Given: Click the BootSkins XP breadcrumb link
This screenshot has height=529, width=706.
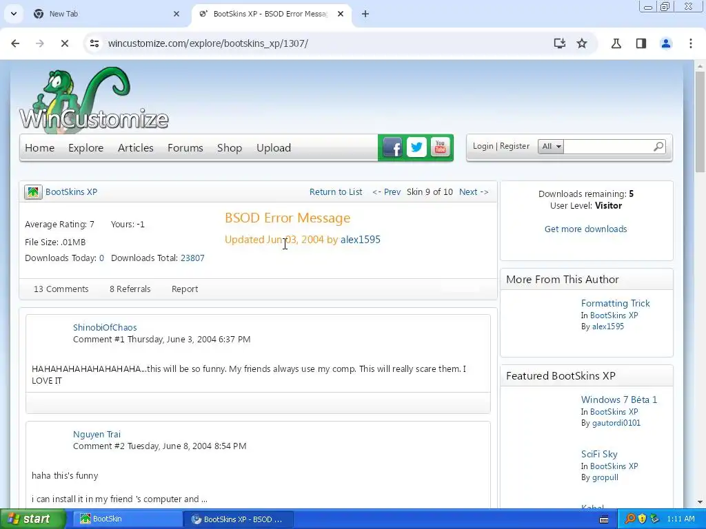Looking at the screenshot, I should [71, 192].
